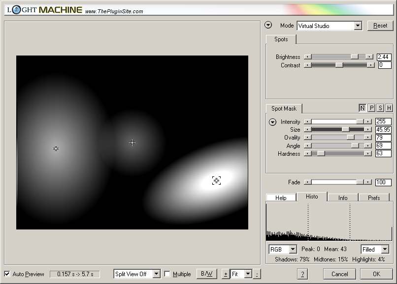Open the round menu arrow beside Mode
397x284 pixels.
pyautogui.click(x=268, y=25)
